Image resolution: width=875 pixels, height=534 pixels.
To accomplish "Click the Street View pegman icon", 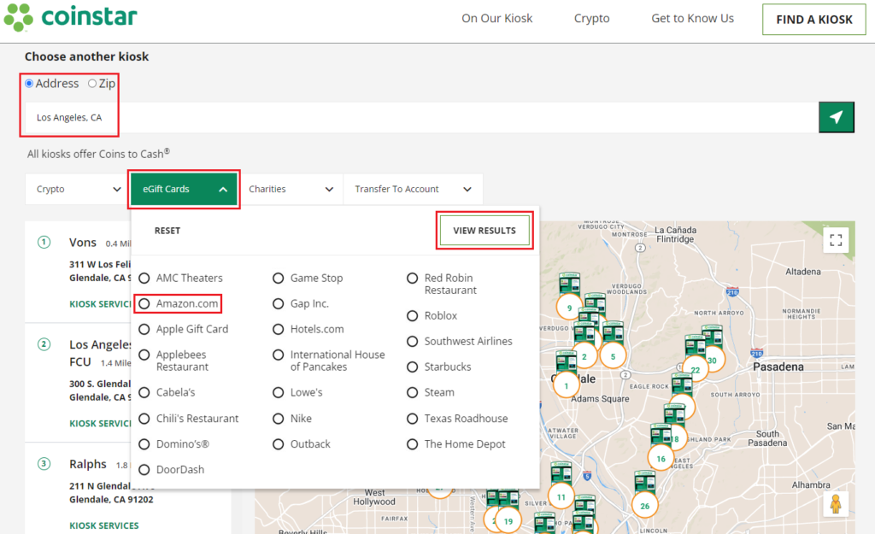I will point(836,504).
